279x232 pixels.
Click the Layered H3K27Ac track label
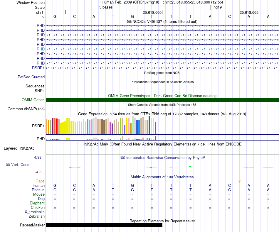pos(19,148)
